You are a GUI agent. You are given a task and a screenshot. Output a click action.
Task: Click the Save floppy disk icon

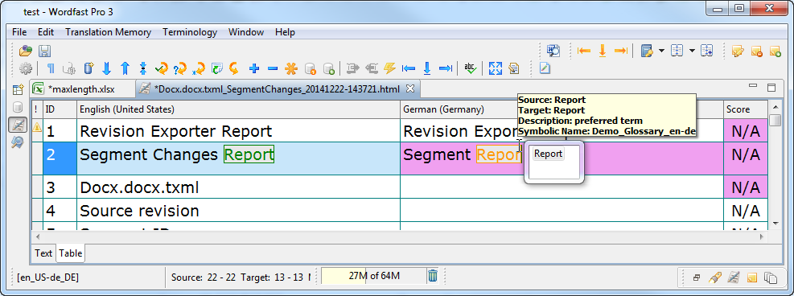44,51
